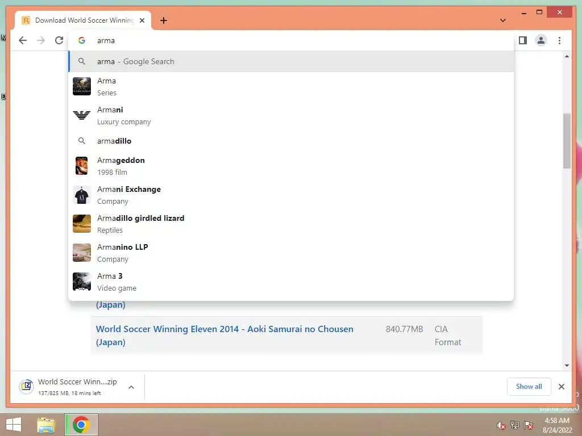Screen dimensions: 582x436
Task: Expand the download item options chevron
Action: tap(131, 387)
